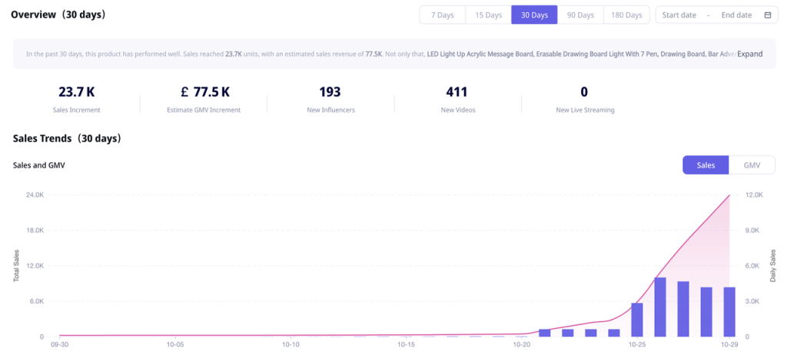The image size is (787, 362).
Task: Click the £ 77.5 K Estimate GMV stat
Action: pyautogui.click(x=204, y=92)
